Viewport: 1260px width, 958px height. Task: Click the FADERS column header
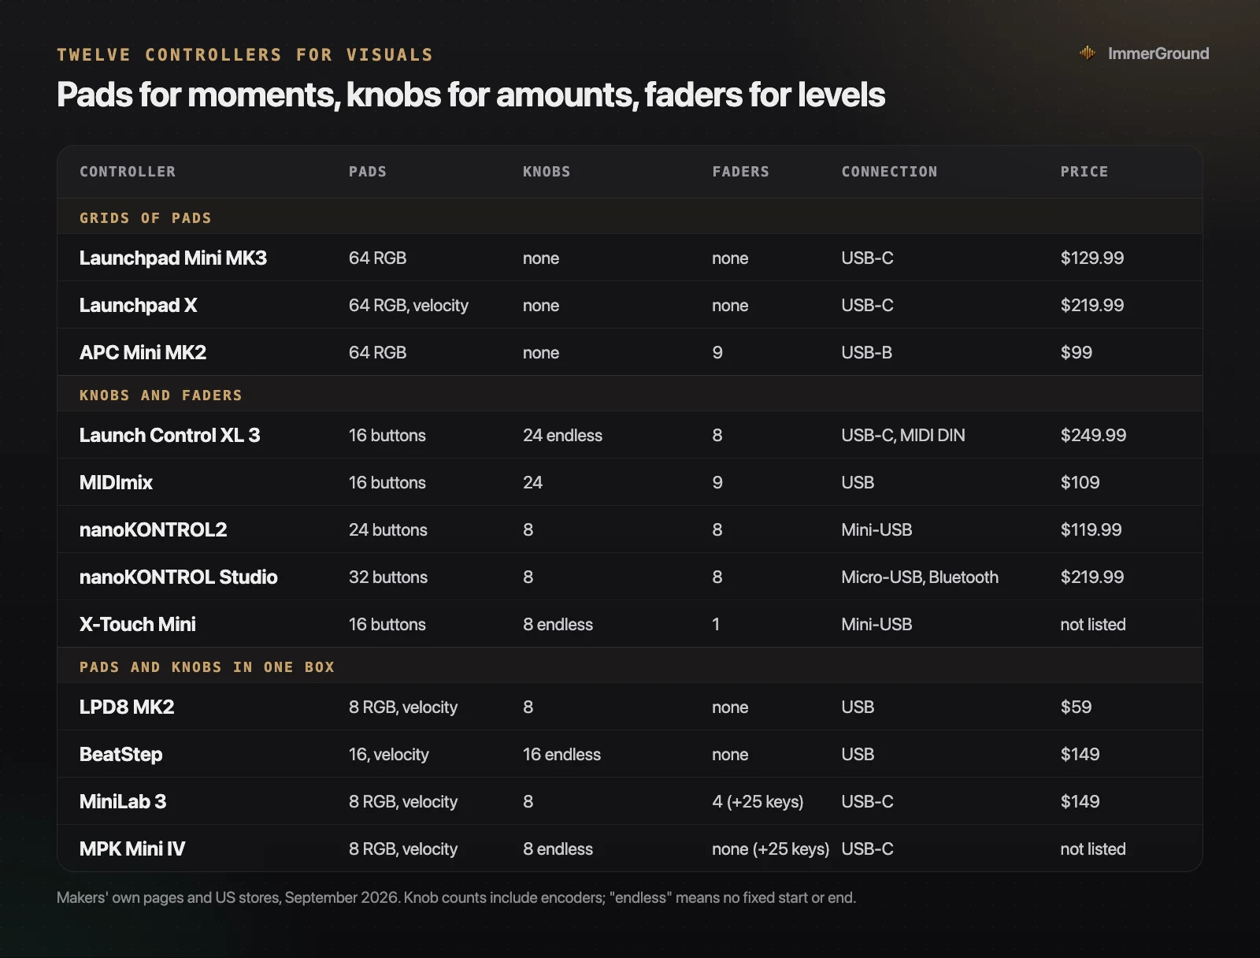tap(740, 172)
